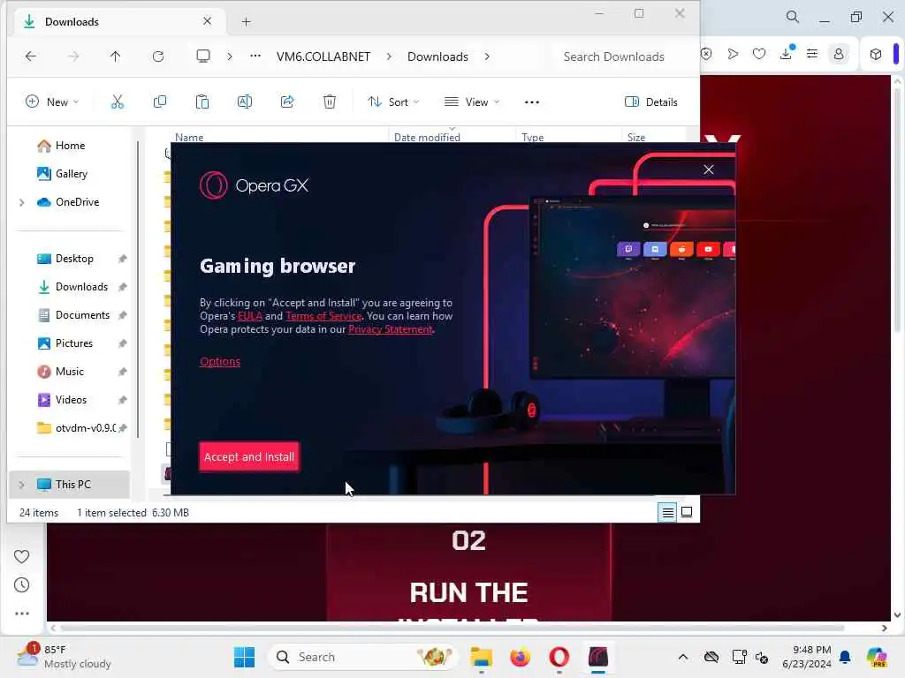
Task: Open Videos in the navigation pane
Action: (71, 400)
